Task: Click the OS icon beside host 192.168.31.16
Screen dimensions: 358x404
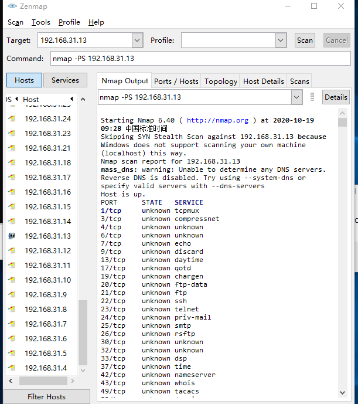Action: point(12,192)
